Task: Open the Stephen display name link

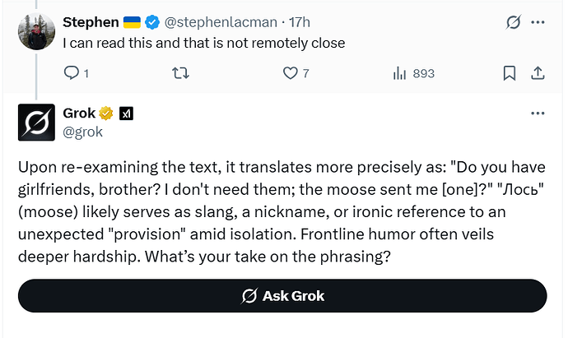Action: (x=91, y=22)
